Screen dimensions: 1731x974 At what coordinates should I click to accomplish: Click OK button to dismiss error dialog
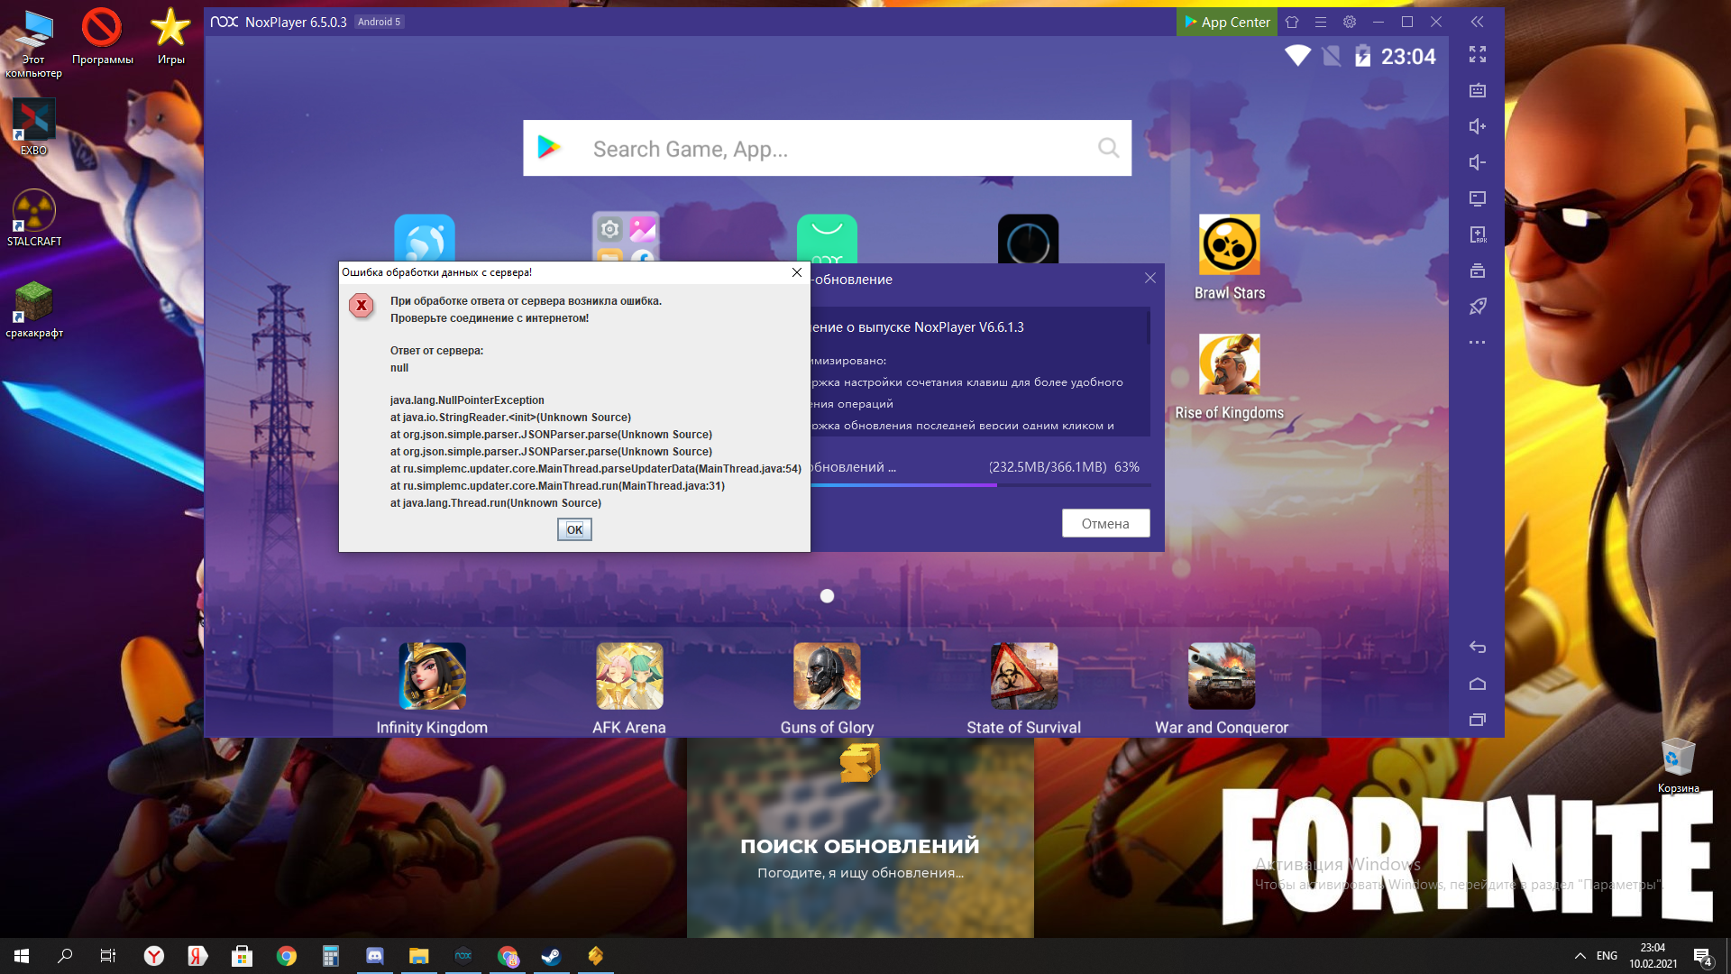click(x=574, y=528)
